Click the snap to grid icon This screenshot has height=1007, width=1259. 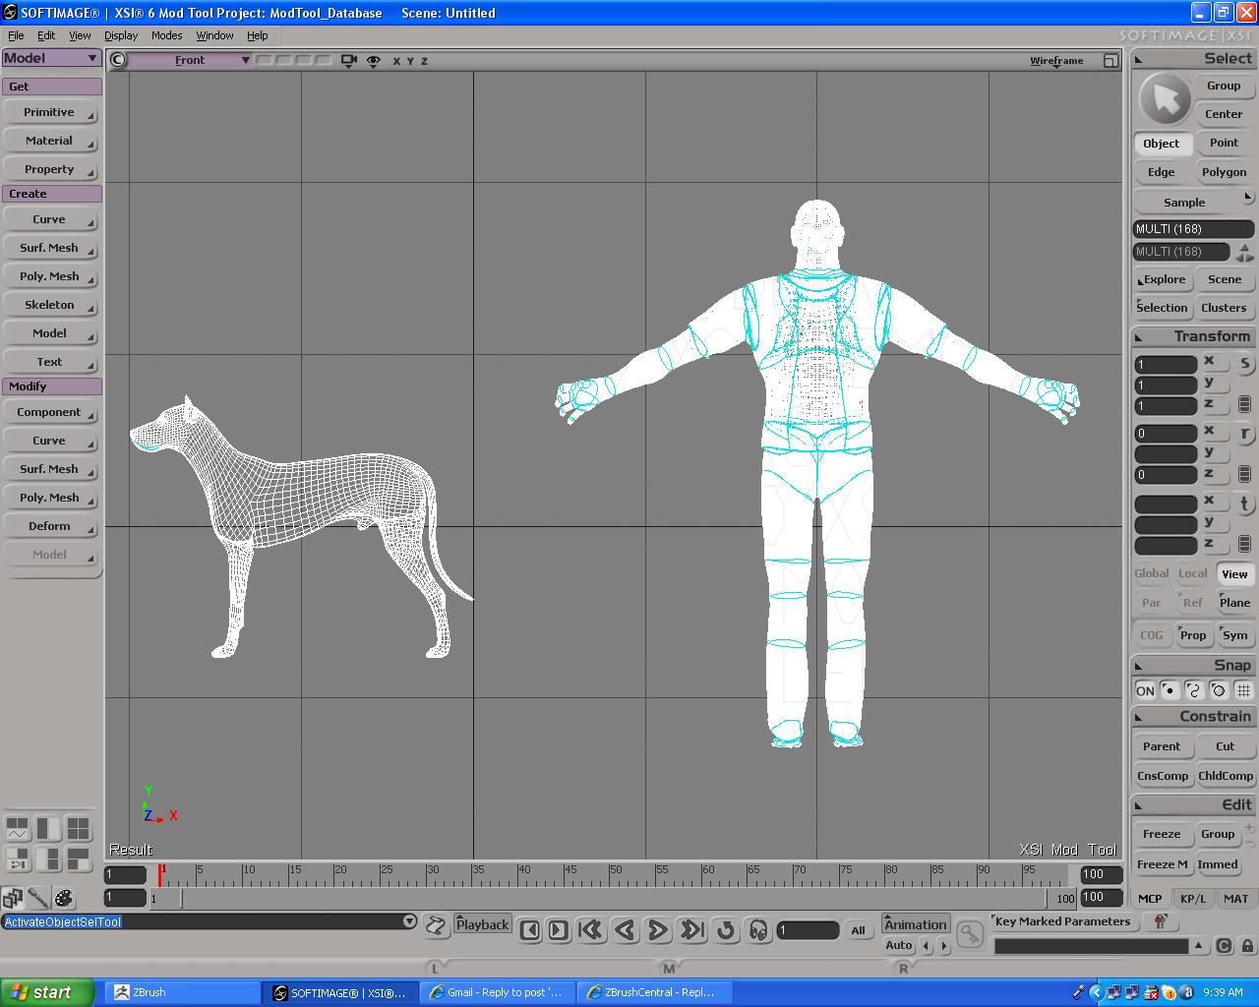[x=1243, y=690]
